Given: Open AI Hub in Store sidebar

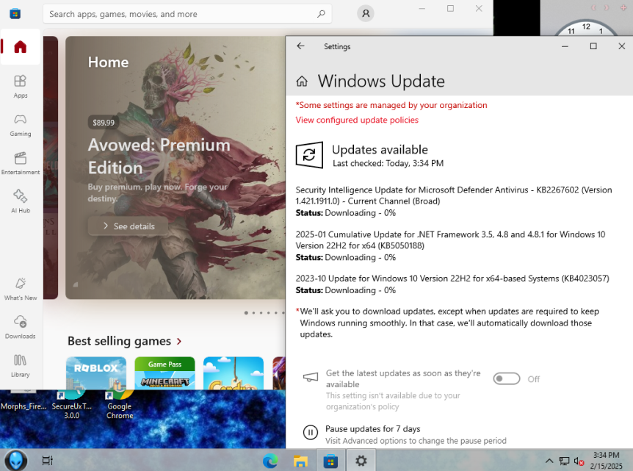Looking at the screenshot, I should click(x=20, y=201).
